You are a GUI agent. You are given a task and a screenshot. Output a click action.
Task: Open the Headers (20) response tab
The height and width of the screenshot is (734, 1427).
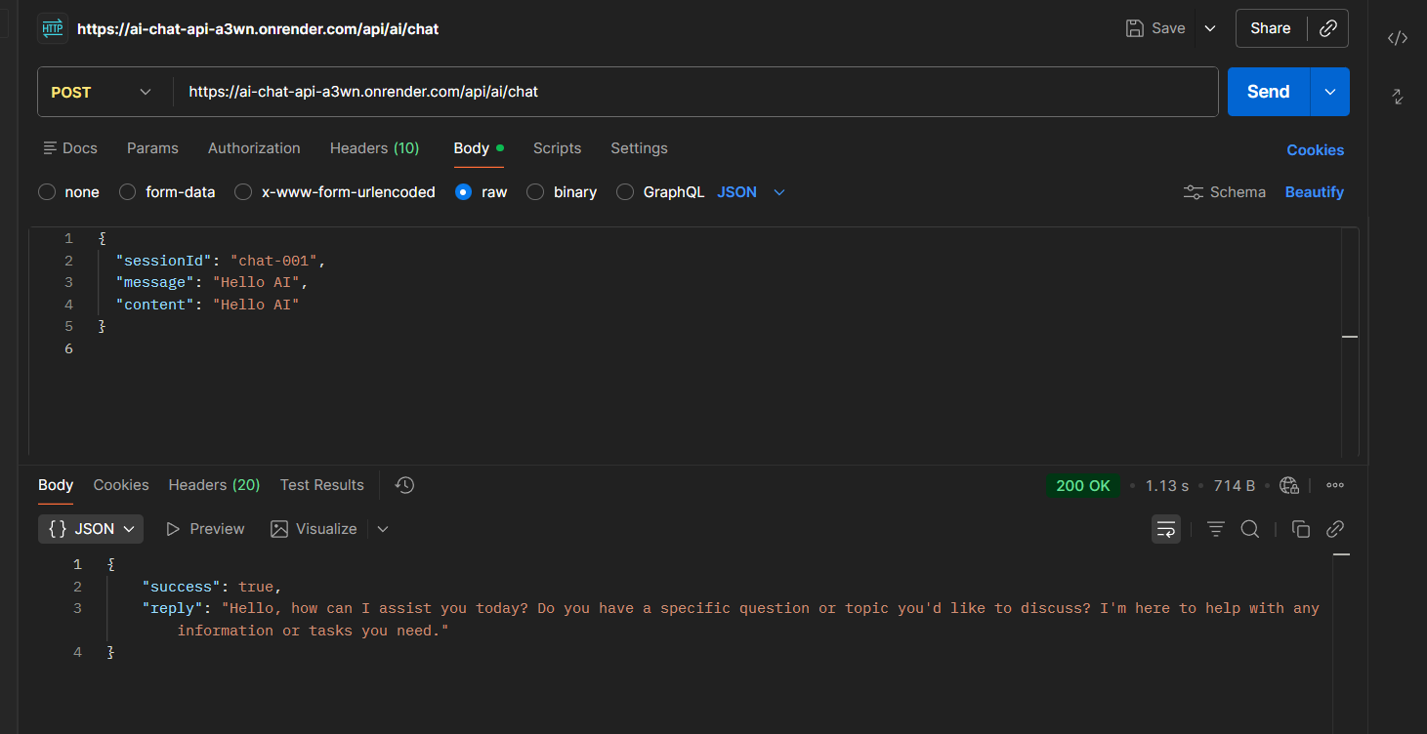[213, 485]
